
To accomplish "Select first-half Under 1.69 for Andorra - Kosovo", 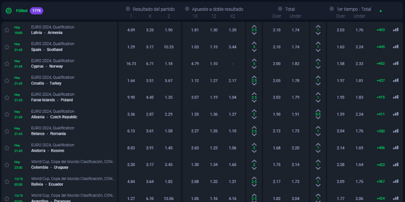I will point(359,148).
